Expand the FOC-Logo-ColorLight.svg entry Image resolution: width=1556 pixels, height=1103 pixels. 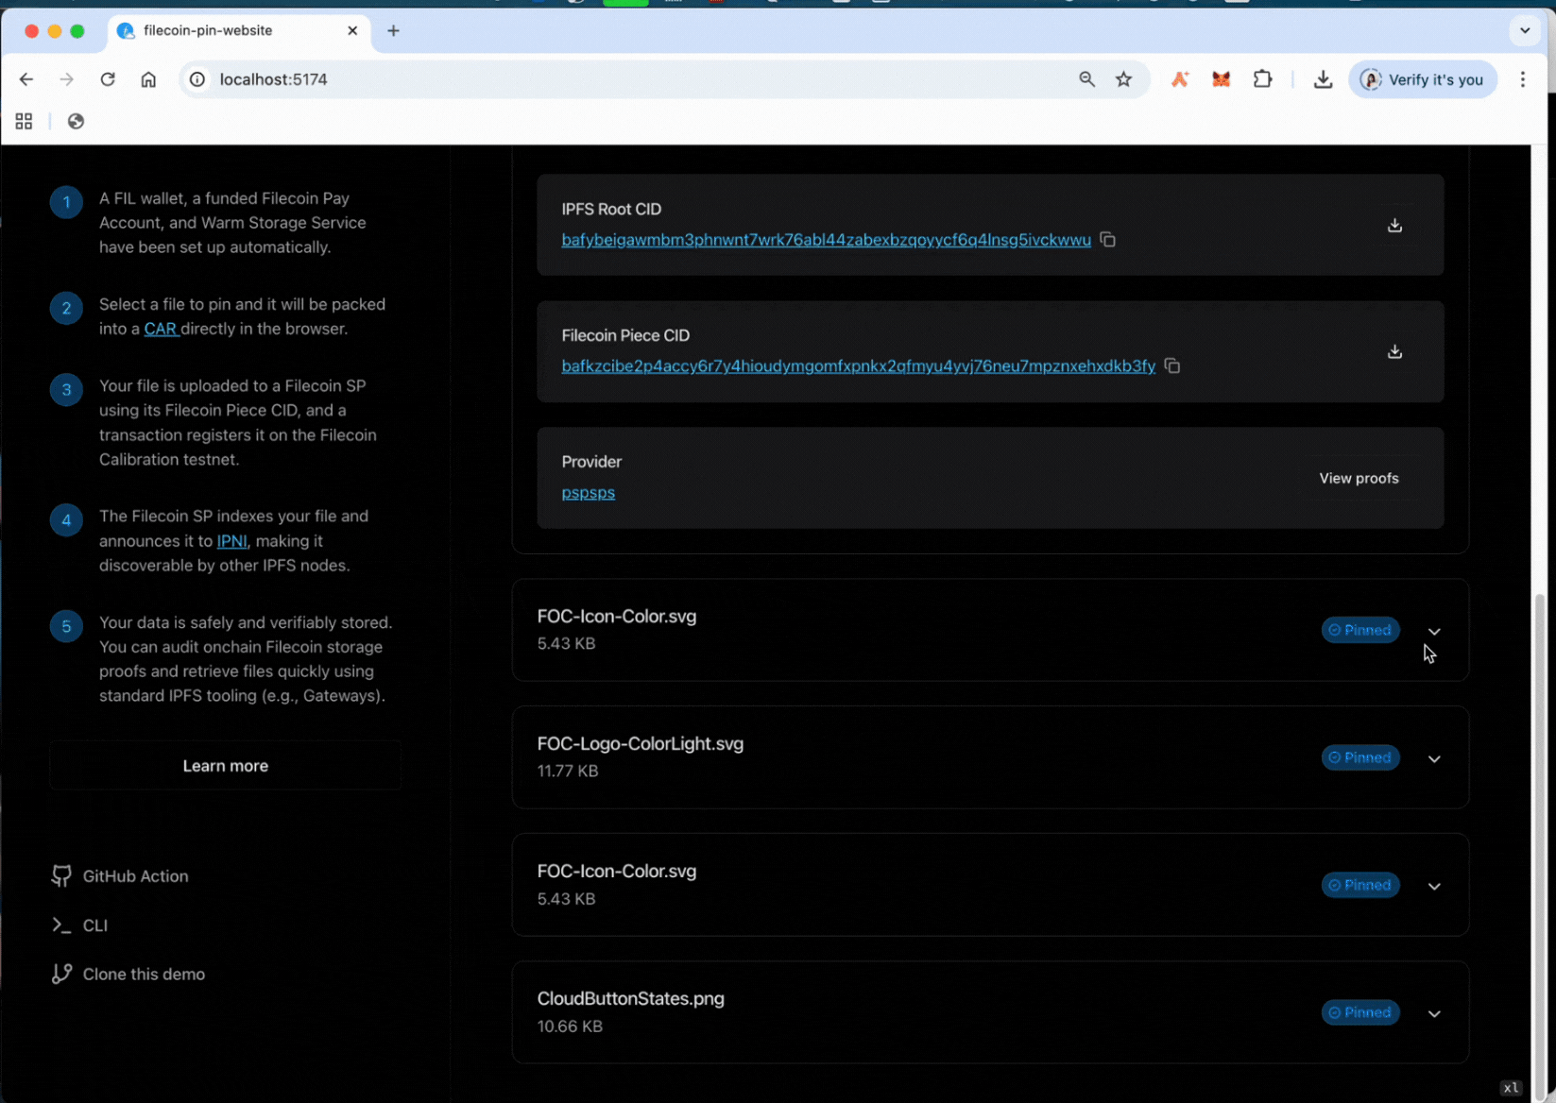point(1433,758)
